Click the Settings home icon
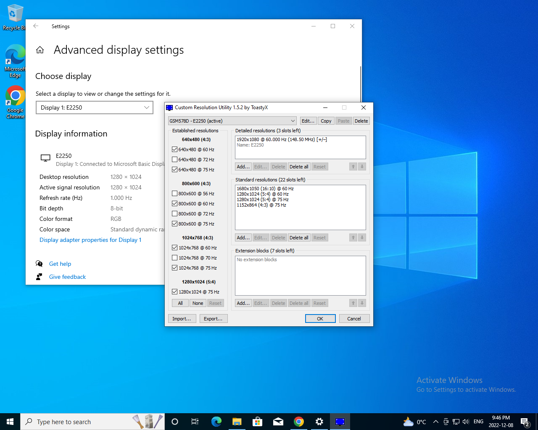 (x=40, y=50)
